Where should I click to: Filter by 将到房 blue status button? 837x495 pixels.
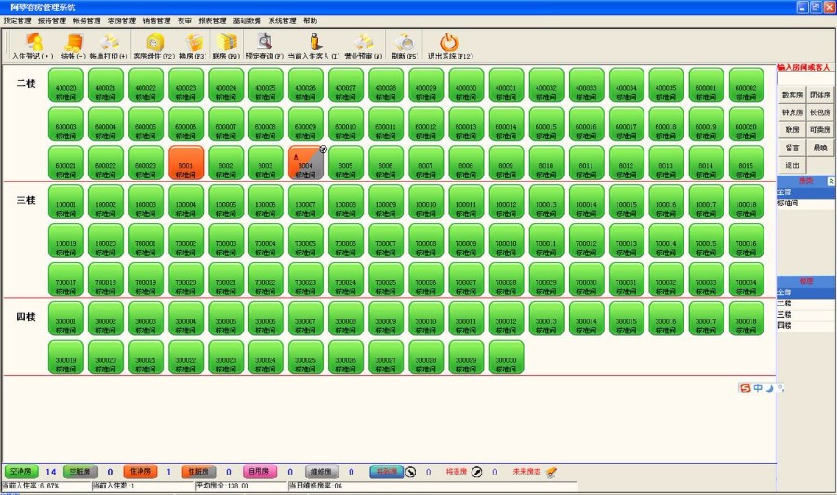[387, 472]
